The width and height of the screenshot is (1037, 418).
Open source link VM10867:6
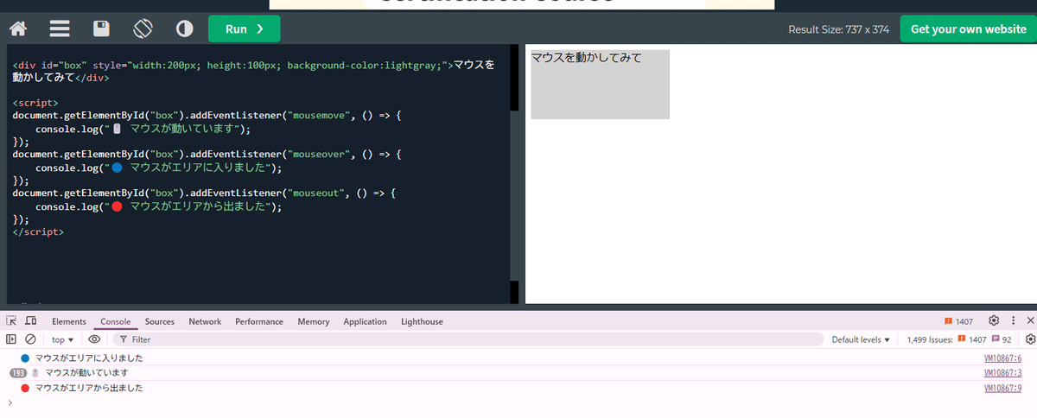point(1003,358)
